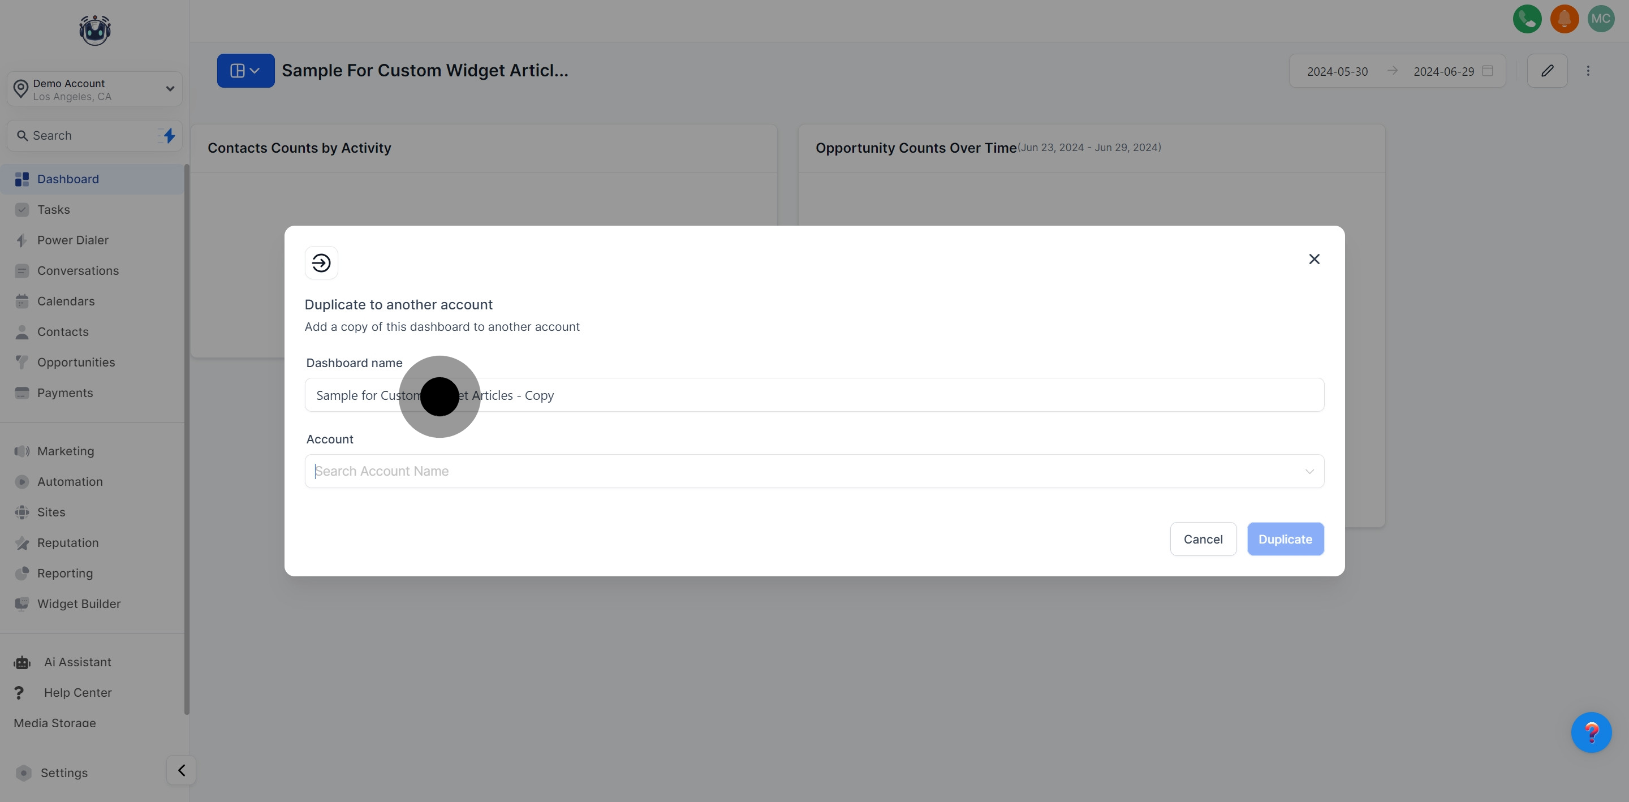This screenshot has width=1629, height=802.
Task: Collapse the left sidebar with arrow
Action: click(182, 770)
